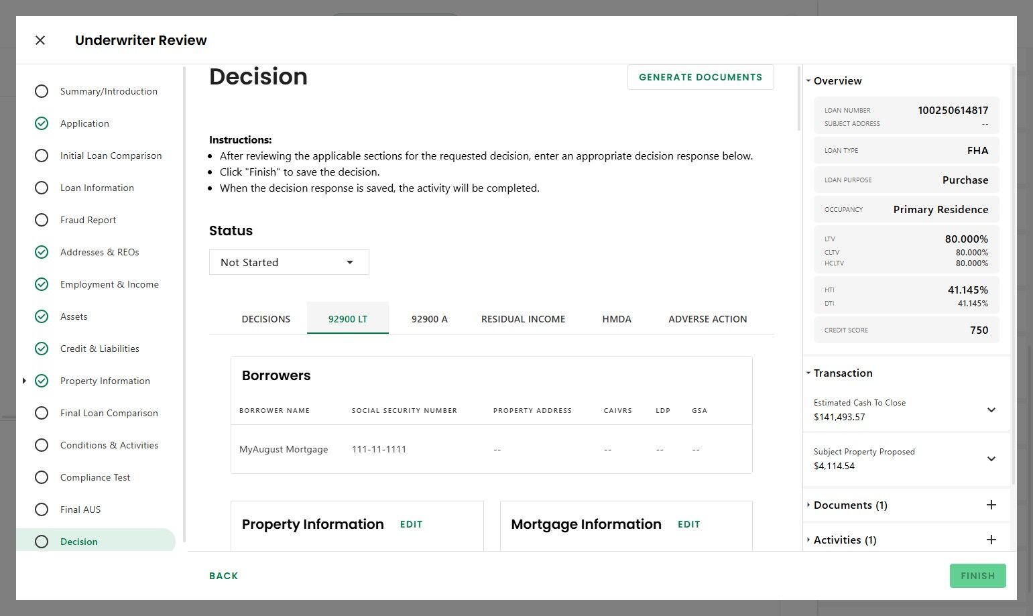Click the Loan Information step circle icon
Viewport: 1033px width, 616px height.
pos(42,188)
